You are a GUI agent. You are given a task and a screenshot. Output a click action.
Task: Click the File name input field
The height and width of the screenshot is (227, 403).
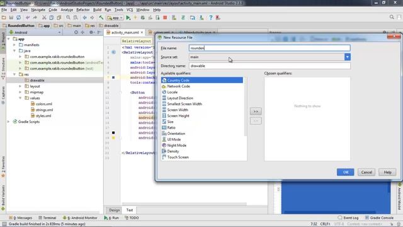click(x=270, y=48)
